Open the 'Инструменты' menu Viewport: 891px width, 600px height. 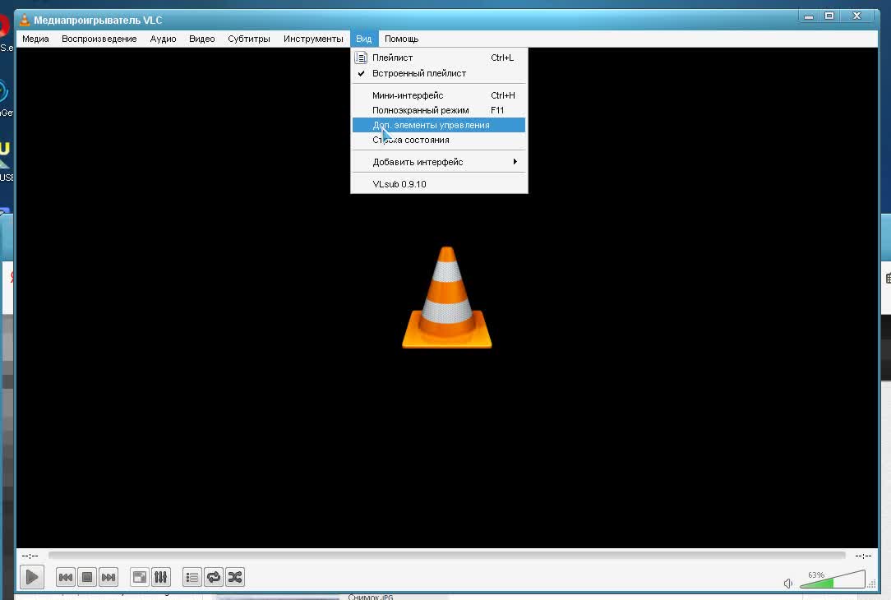[313, 39]
